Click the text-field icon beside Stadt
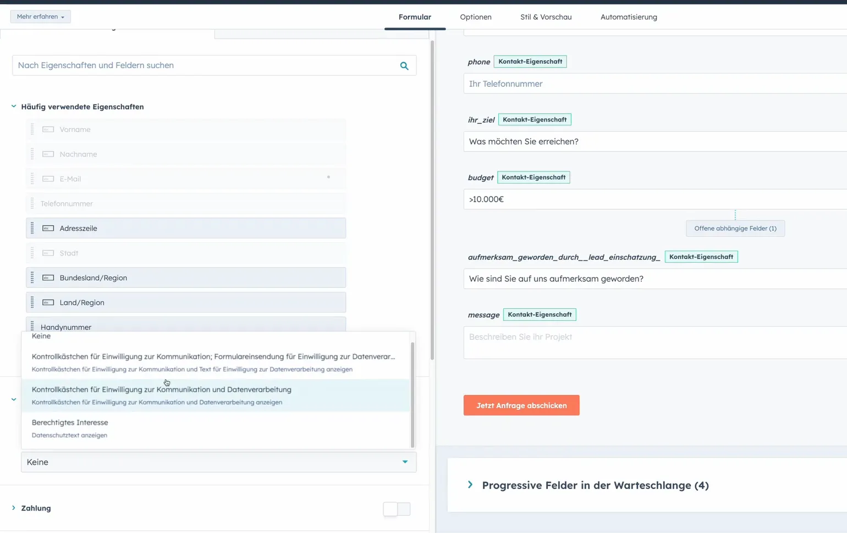Screen dimensions: 847x533 point(48,253)
